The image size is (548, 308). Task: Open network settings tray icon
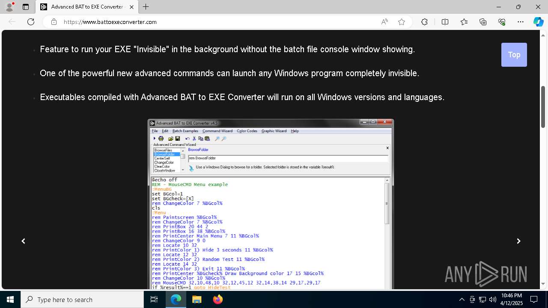point(482,299)
